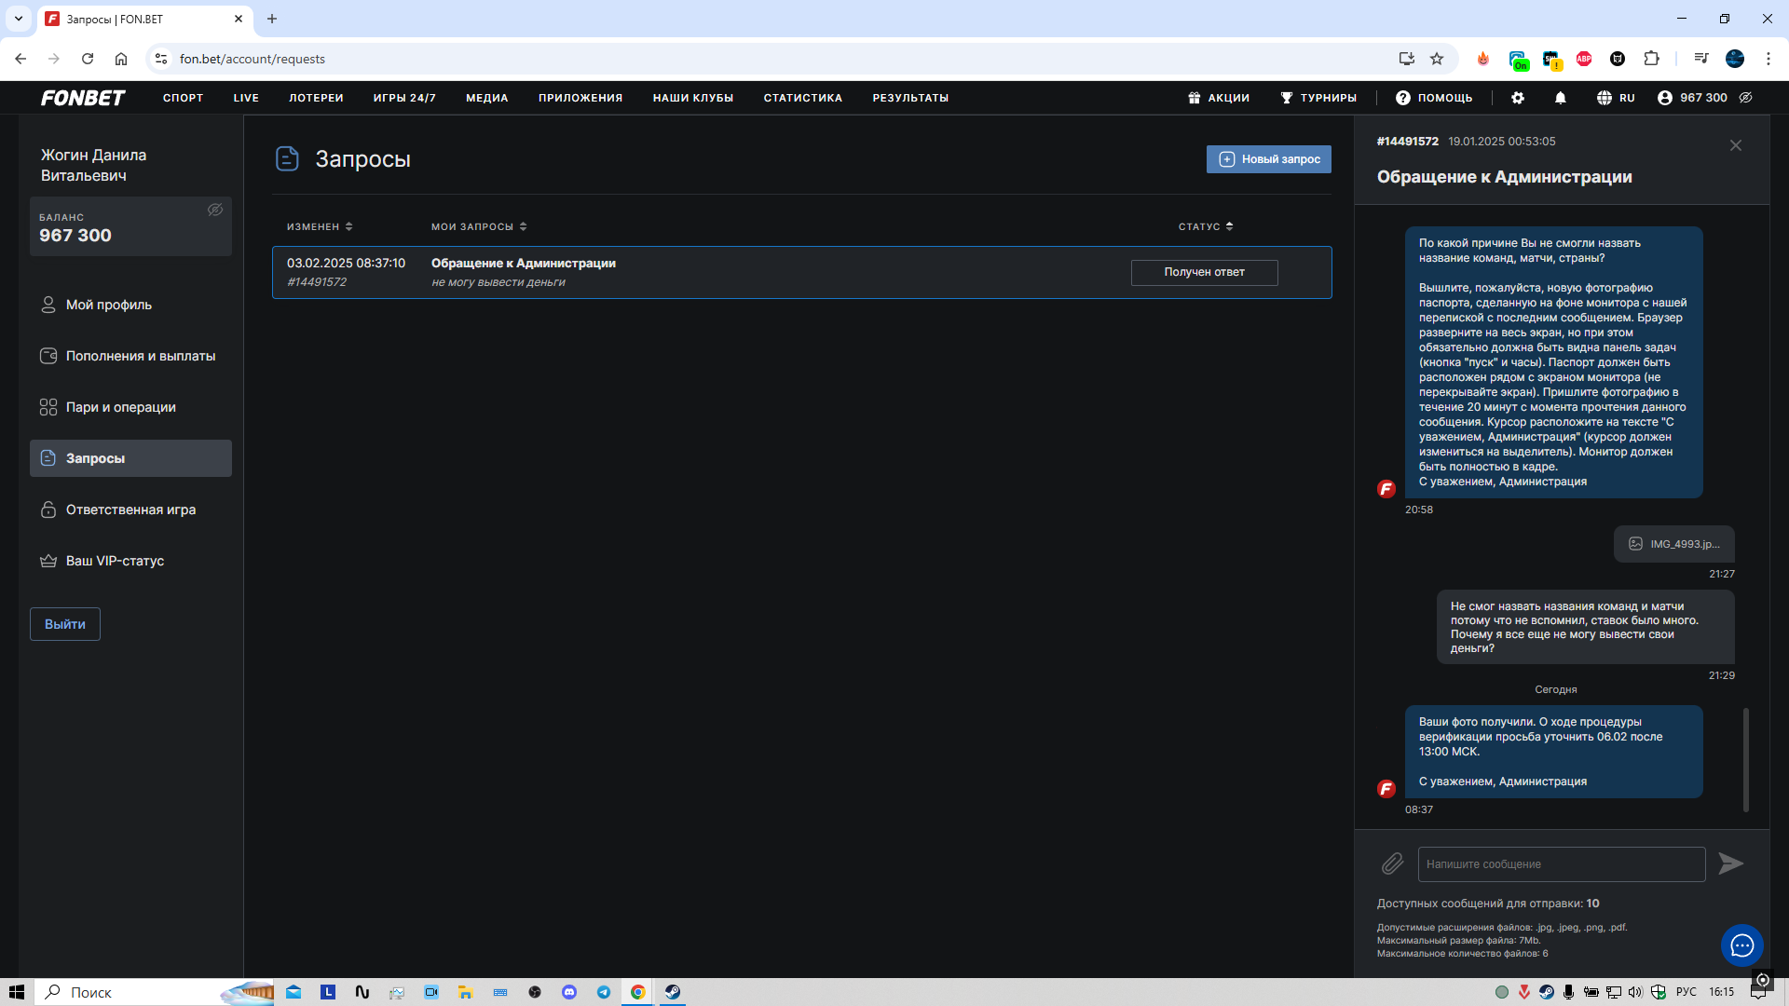Toggle balance visibility eye in sidebar card
The width and height of the screenshot is (1789, 1006).
point(215,211)
